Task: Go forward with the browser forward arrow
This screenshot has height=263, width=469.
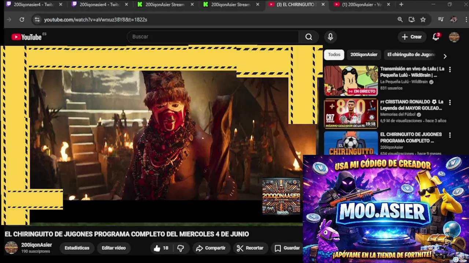Action: pos(10,19)
